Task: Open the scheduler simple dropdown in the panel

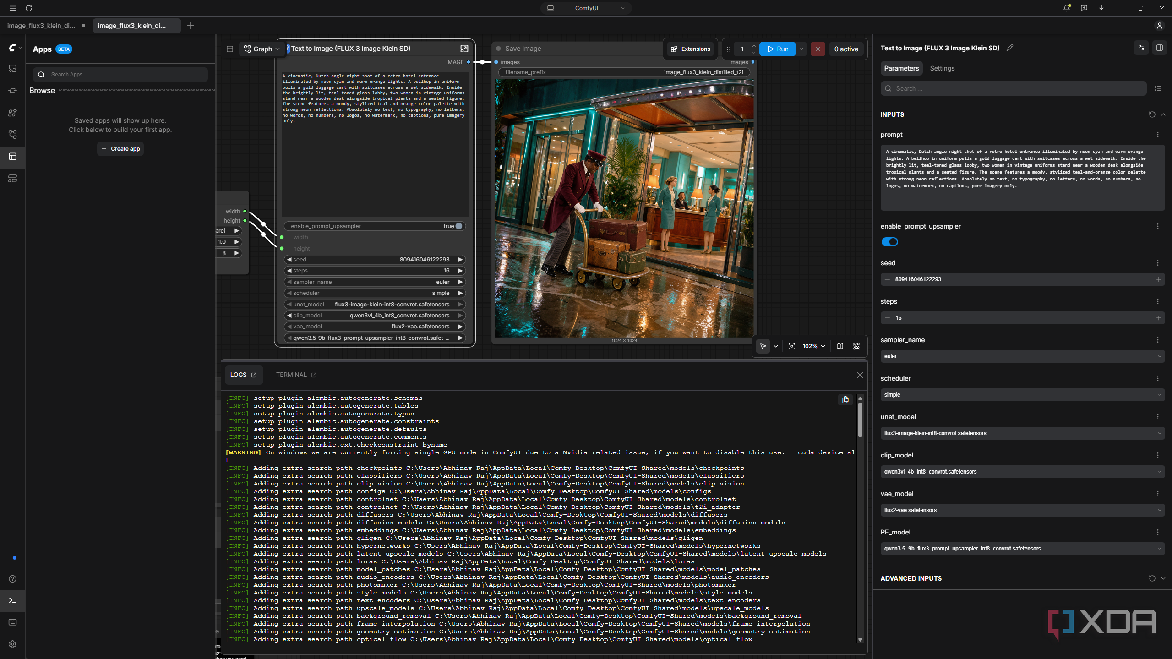Action: [x=1022, y=395]
